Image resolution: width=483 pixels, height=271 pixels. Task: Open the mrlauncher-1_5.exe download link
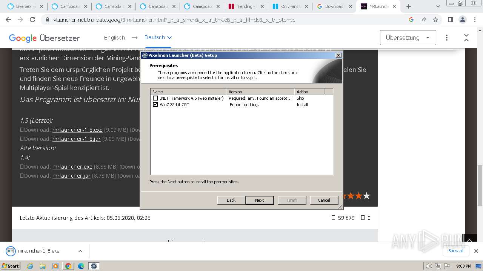[77, 130]
